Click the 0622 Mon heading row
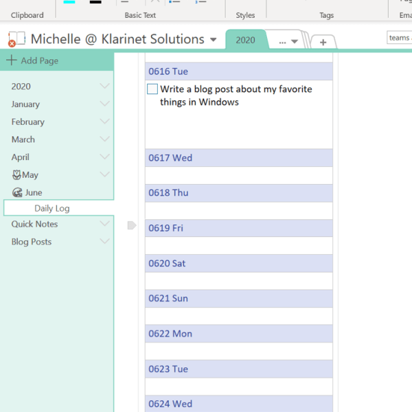412x412 pixels. point(238,334)
